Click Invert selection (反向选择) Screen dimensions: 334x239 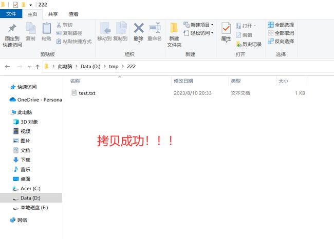click(x=281, y=41)
